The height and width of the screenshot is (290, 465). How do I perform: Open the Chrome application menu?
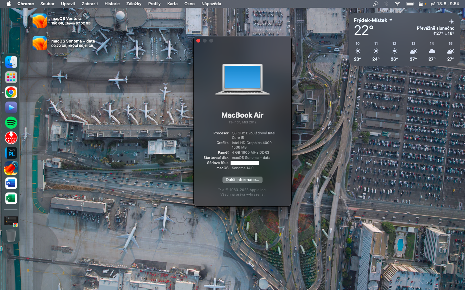(x=26, y=4)
